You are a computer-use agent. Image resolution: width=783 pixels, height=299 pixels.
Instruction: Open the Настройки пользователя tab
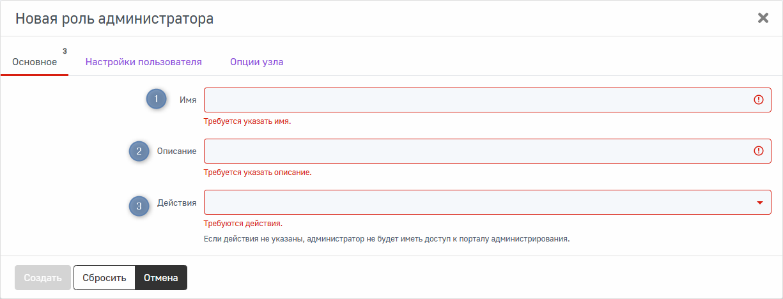pyautogui.click(x=144, y=62)
